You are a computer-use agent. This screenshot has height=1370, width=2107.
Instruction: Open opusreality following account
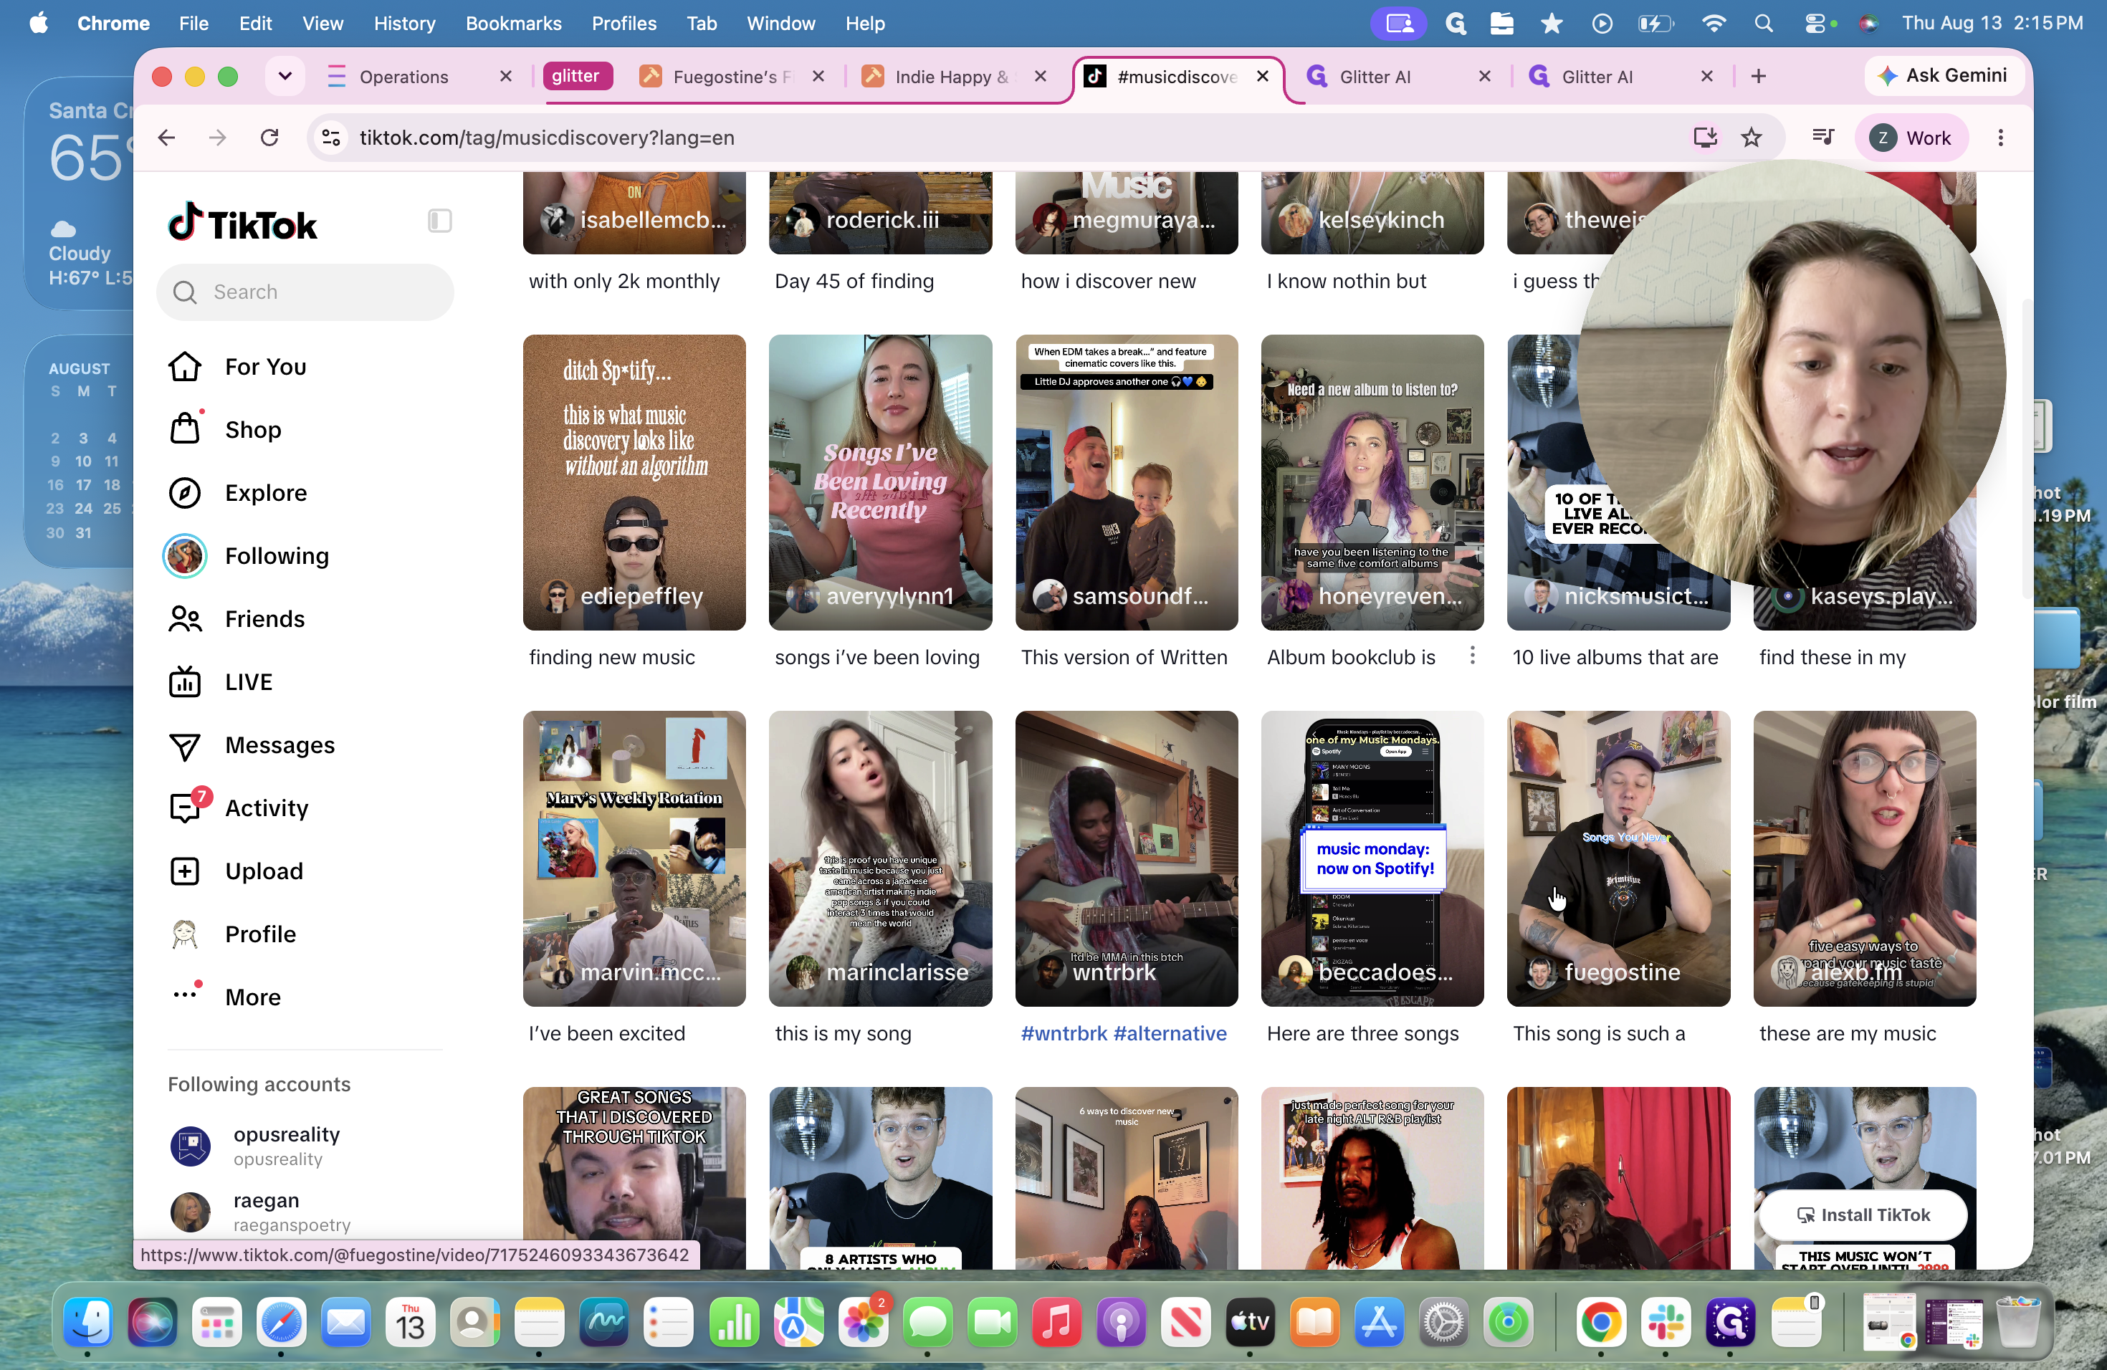coord(305,1145)
